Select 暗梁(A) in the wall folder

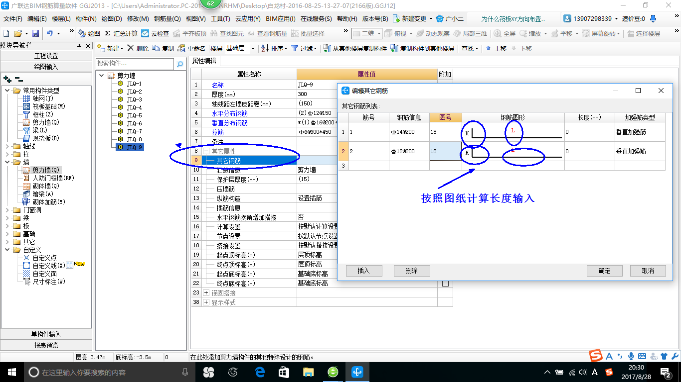[38, 194]
